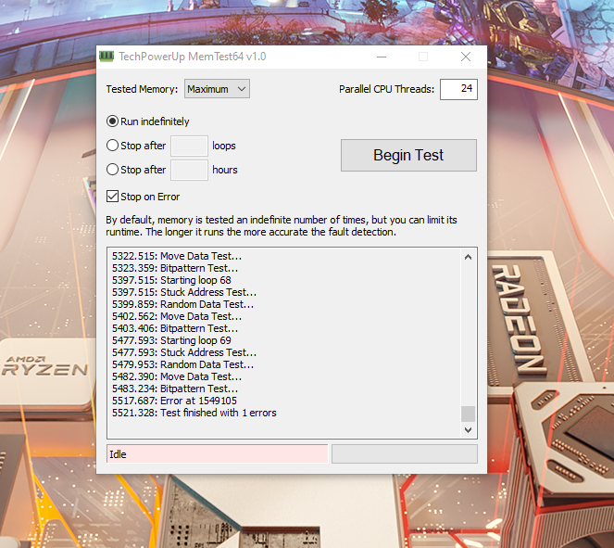Click the hours count input field
Viewport: 614px width, 548px height.
point(189,170)
